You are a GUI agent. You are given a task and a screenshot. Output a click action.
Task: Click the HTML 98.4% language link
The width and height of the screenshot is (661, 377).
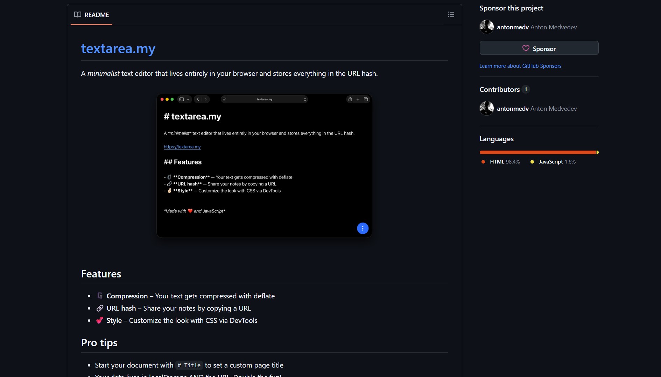(x=504, y=162)
